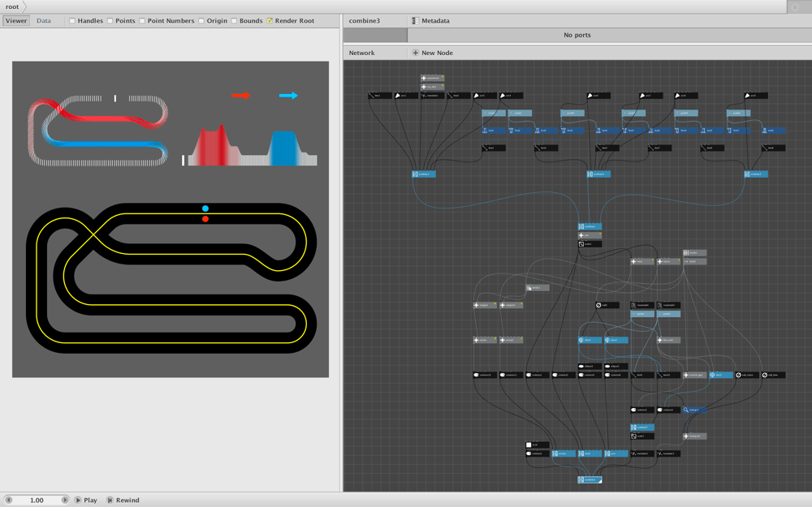Select the line_color node

[668, 340]
